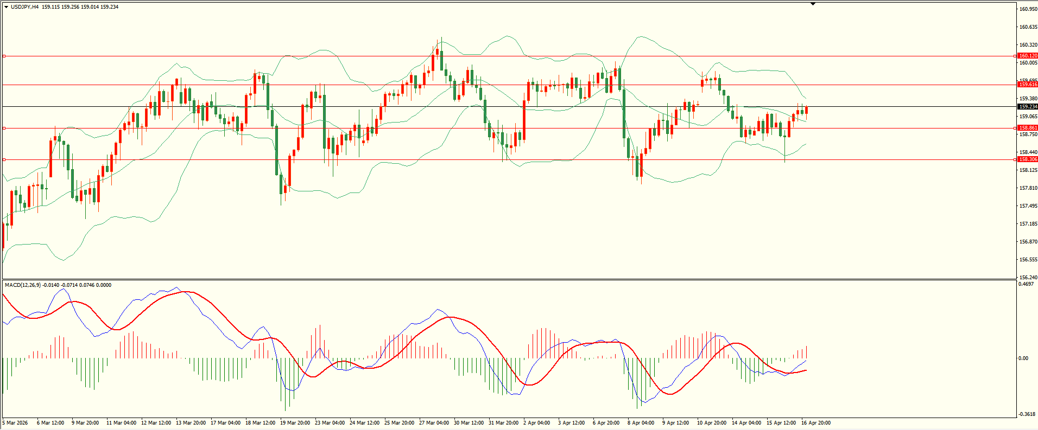Click the dropdown triangle beside USDJPY,H4
The image size is (1038, 430).
coord(6,7)
